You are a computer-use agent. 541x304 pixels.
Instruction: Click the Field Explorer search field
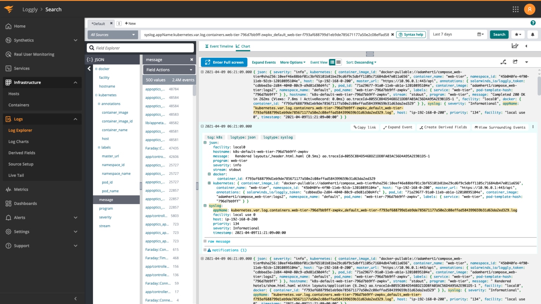[140, 48]
